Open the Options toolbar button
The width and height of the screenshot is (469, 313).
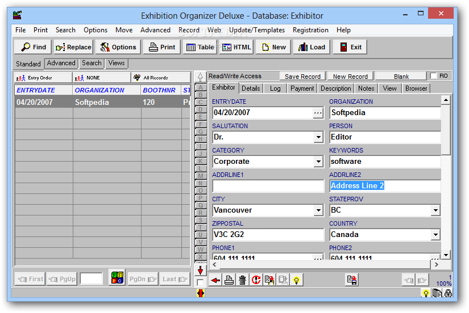pyautogui.click(x=118, y=47)
